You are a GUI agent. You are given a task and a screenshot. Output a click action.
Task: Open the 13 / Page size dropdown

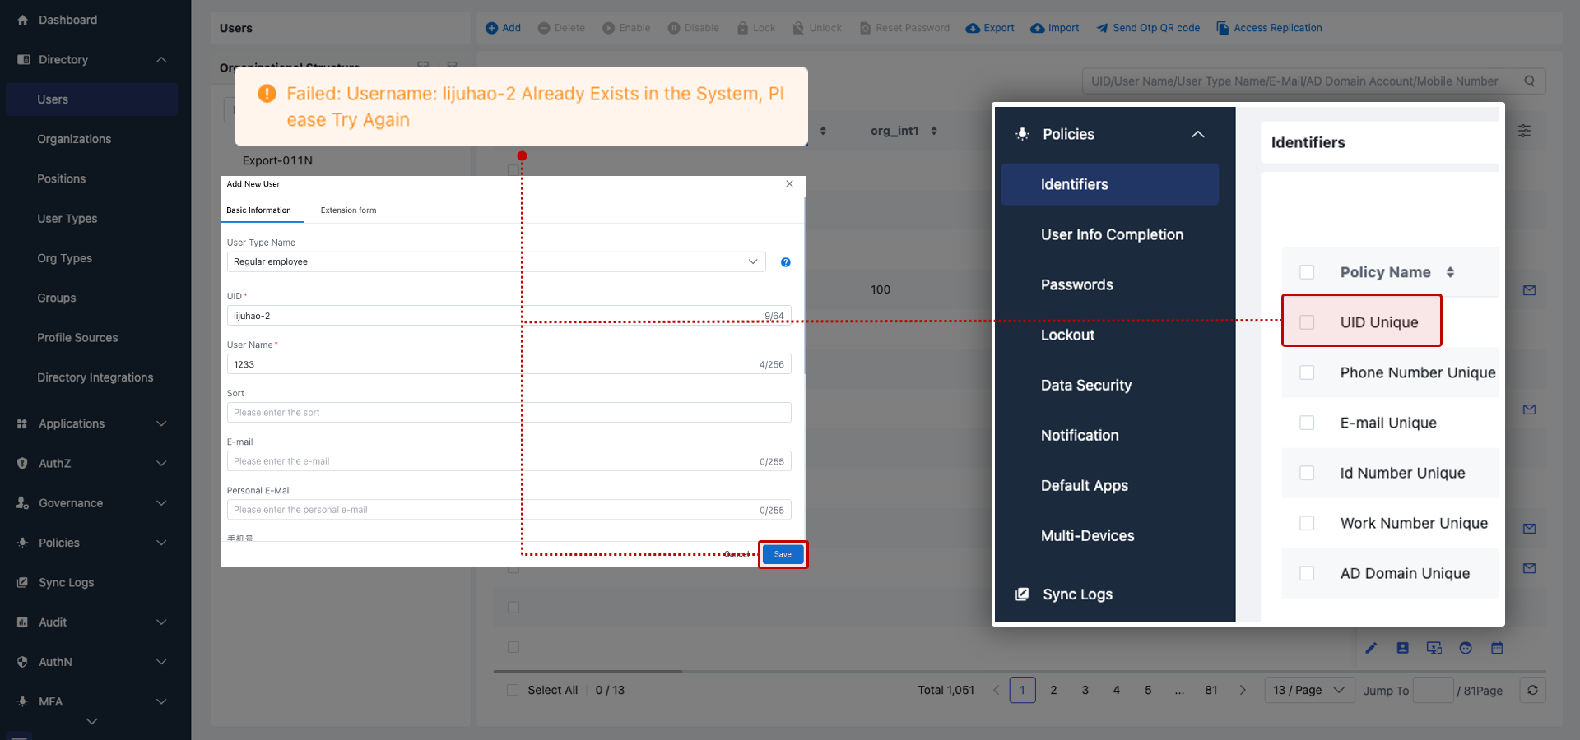1308,690
